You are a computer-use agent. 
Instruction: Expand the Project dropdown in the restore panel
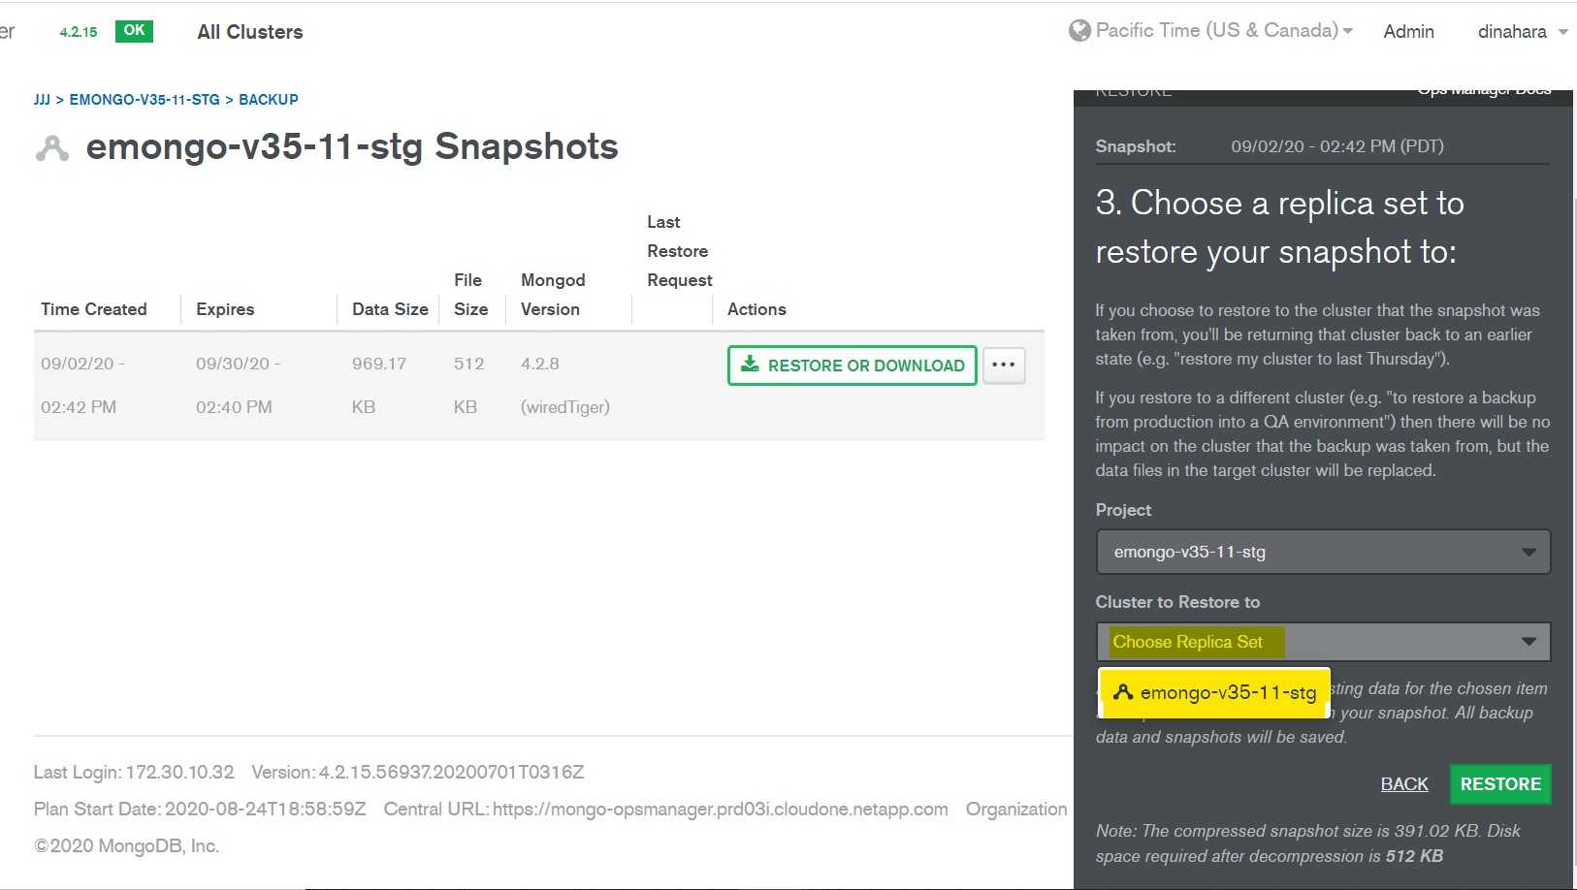pos(1322,552)
